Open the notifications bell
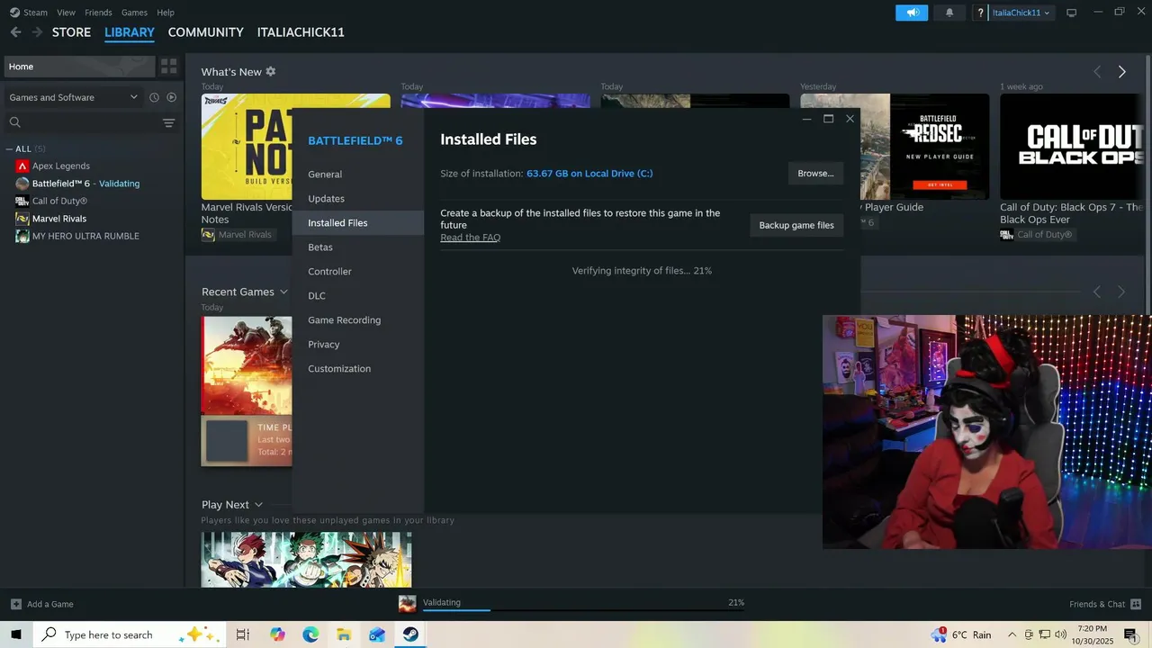 coord(949,13)
